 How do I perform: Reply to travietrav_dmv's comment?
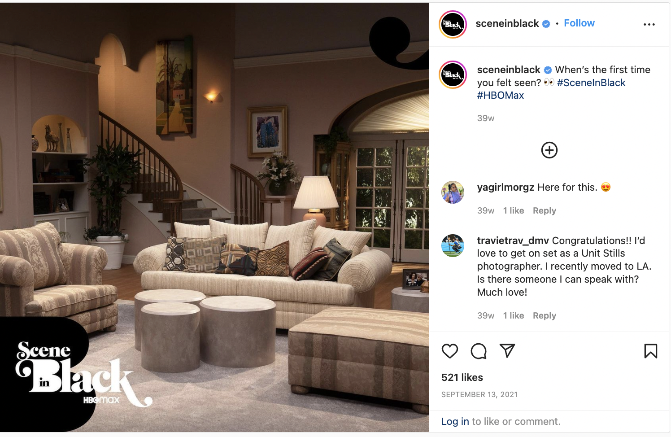545,315
